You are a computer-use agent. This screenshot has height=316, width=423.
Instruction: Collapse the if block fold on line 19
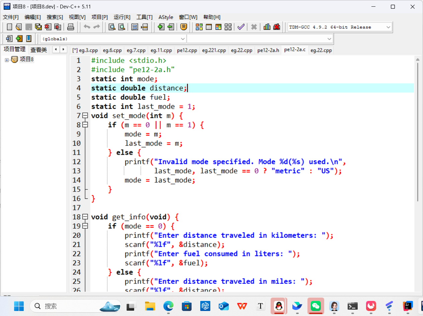coord(85,226)
